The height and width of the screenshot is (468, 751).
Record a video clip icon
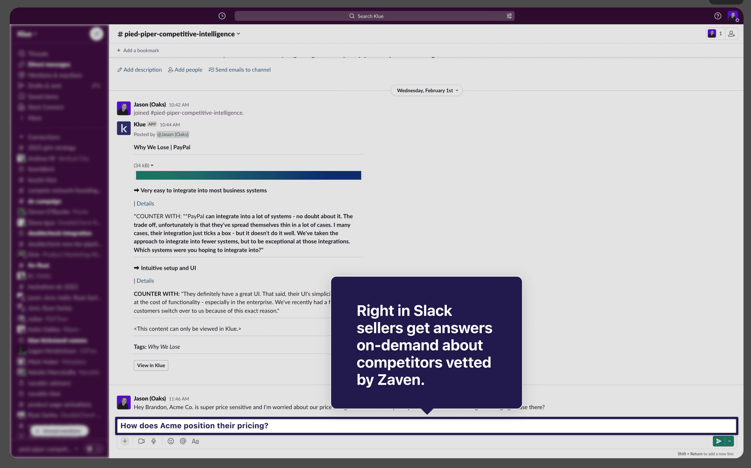141,441
